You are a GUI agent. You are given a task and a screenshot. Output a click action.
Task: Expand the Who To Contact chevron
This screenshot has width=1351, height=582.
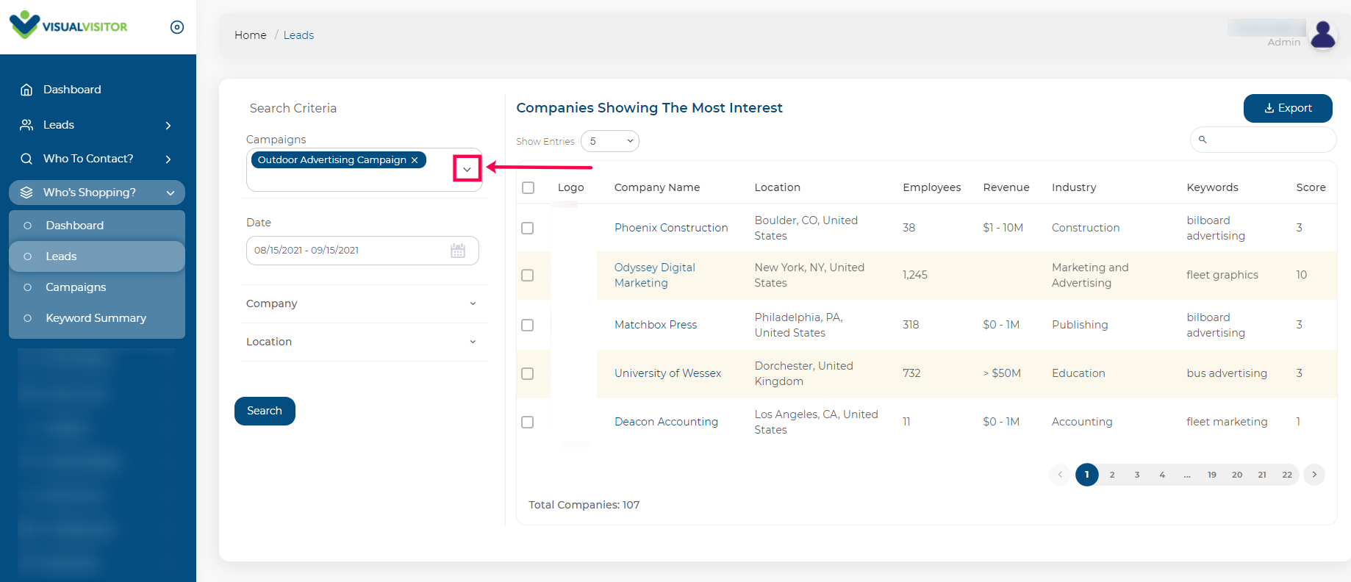[168, 159]
